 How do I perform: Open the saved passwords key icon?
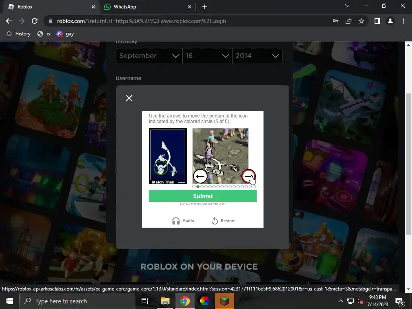pyautogui.click(x=336, y=21)
